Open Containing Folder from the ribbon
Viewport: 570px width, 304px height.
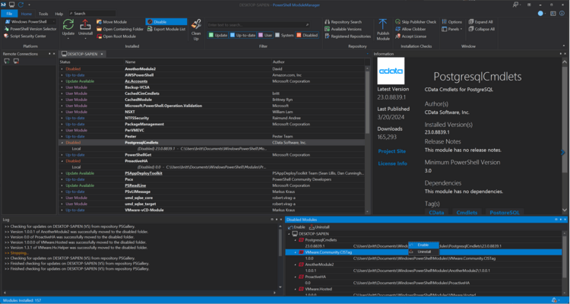pos(120,29)
